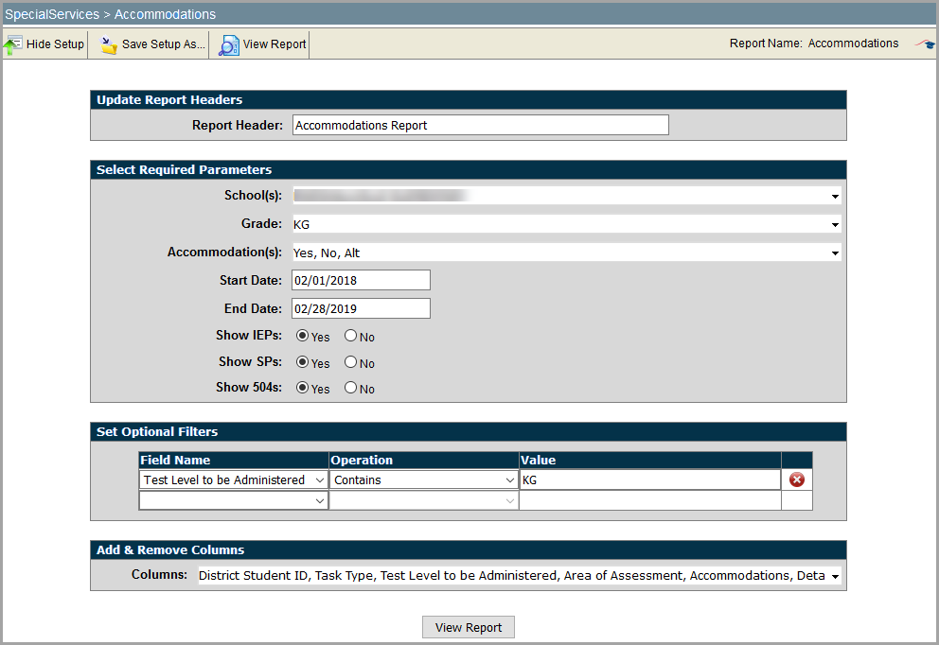Screen dimensions: 939x645
Task: Click the filter Value field containing KG
Action: pyautogui.click(x=649, y=479)
